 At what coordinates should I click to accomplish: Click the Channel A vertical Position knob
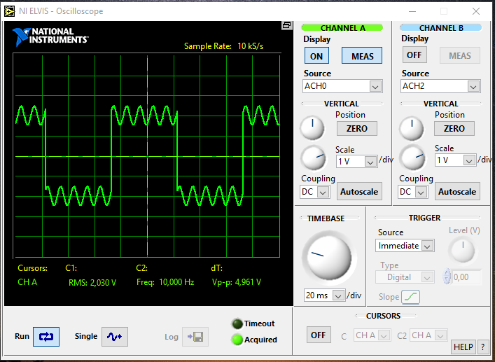pyautogui.click(x=312, y=128)
